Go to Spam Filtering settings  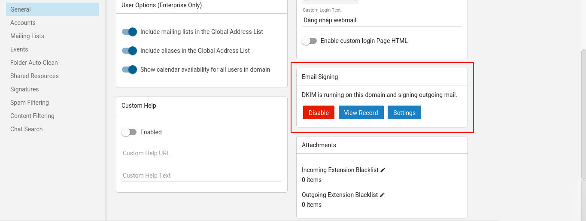pyautogui.click(x=30, y=103)
